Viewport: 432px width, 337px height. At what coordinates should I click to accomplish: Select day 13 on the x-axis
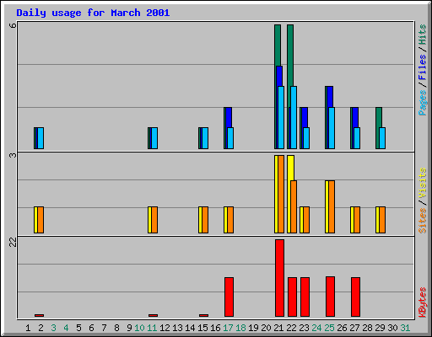(177, 328)
